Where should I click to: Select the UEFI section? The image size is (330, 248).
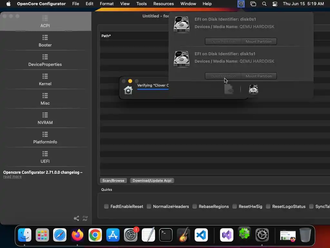point(45,157)
